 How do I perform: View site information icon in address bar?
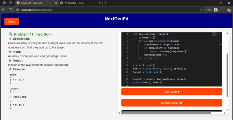18,10
